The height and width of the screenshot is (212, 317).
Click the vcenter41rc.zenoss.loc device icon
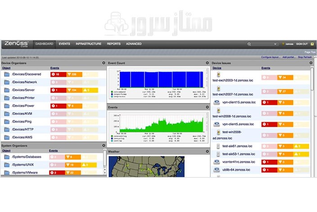[x=217, y=162]
